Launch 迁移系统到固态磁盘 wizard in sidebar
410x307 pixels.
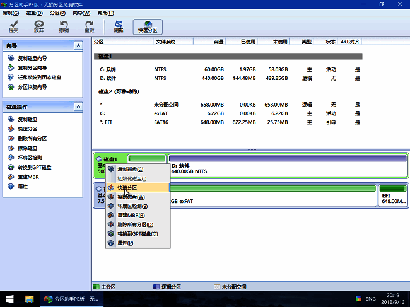tap(38, 77)
